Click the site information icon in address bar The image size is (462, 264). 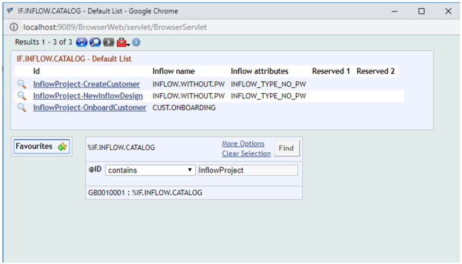14,27
